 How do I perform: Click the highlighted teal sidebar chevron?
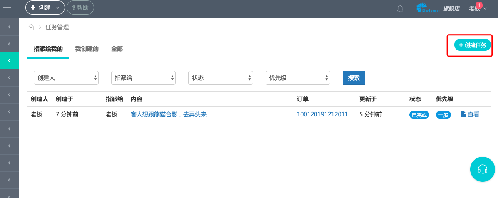tap(9, 61)
